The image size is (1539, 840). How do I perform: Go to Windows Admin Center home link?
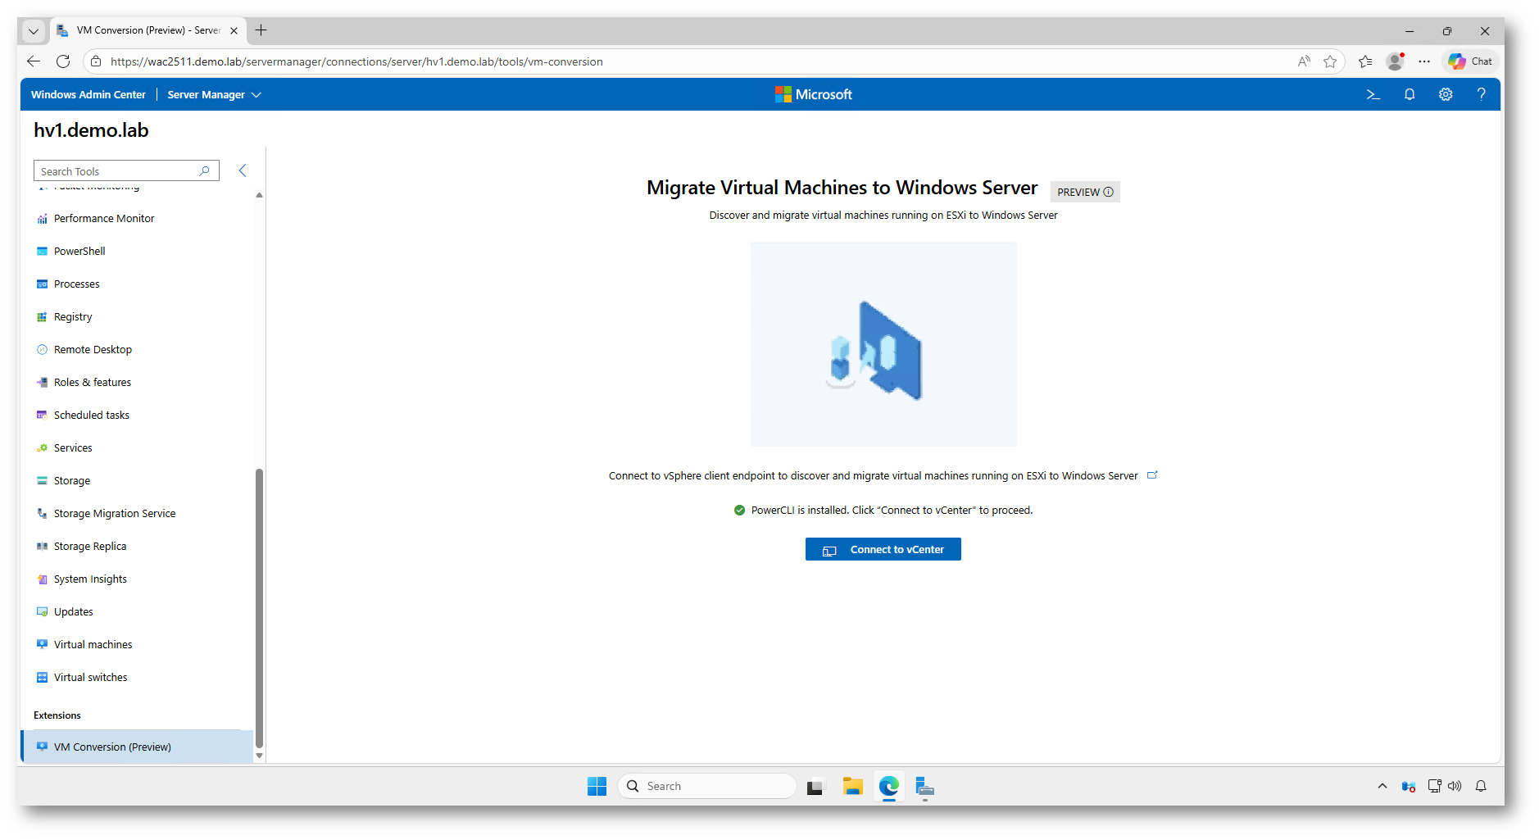tap(89, 95)
